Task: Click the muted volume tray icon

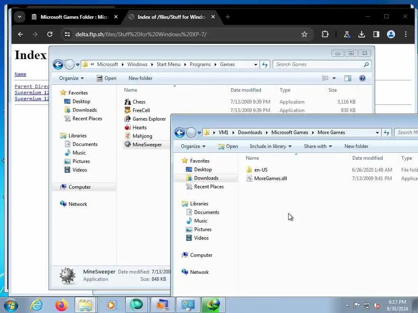Action: (377, 305)
